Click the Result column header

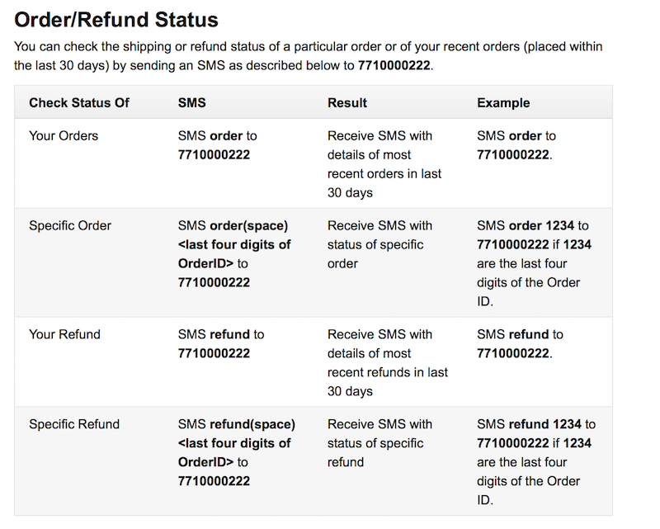[x=347, y=103]
